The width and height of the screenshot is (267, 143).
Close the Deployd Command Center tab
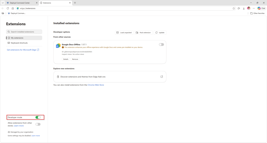(x=37, y=3)
